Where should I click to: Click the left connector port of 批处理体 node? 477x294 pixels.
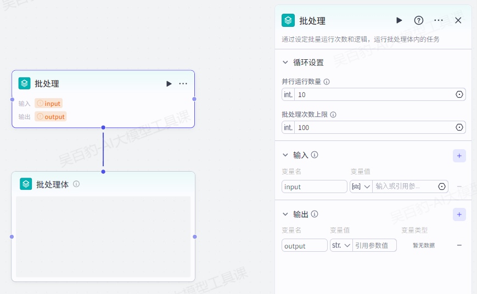click(x=12, y=236)
